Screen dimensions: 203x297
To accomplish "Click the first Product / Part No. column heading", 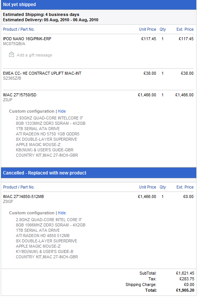I will (19, 29).
